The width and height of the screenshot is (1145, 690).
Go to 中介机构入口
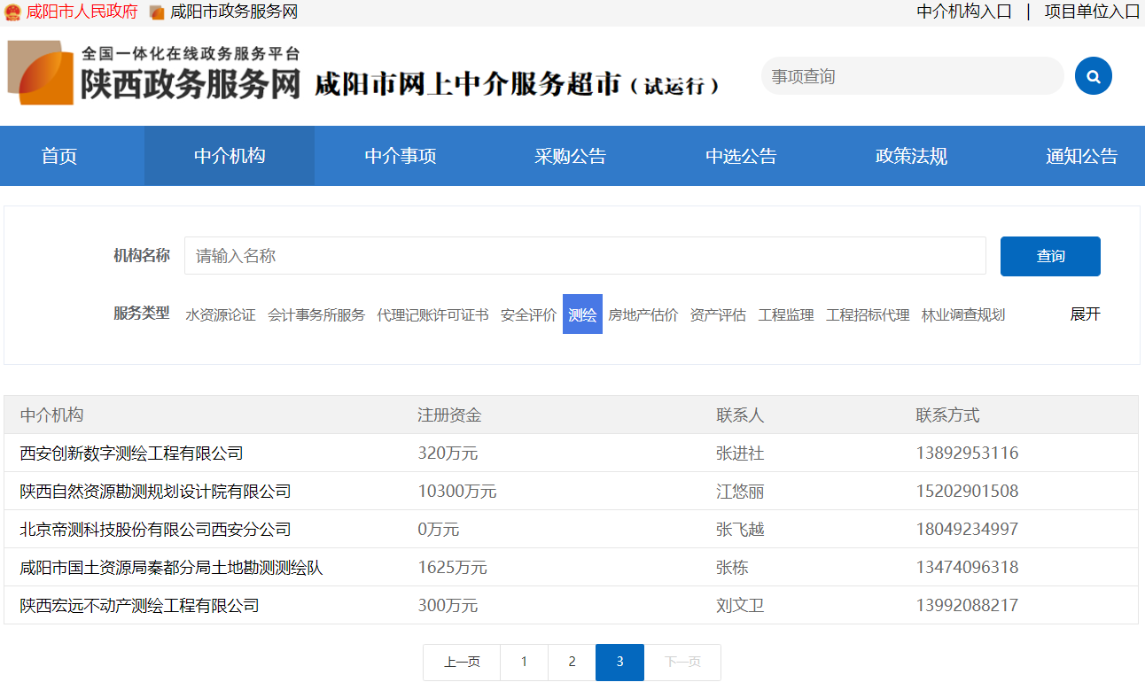964,12
